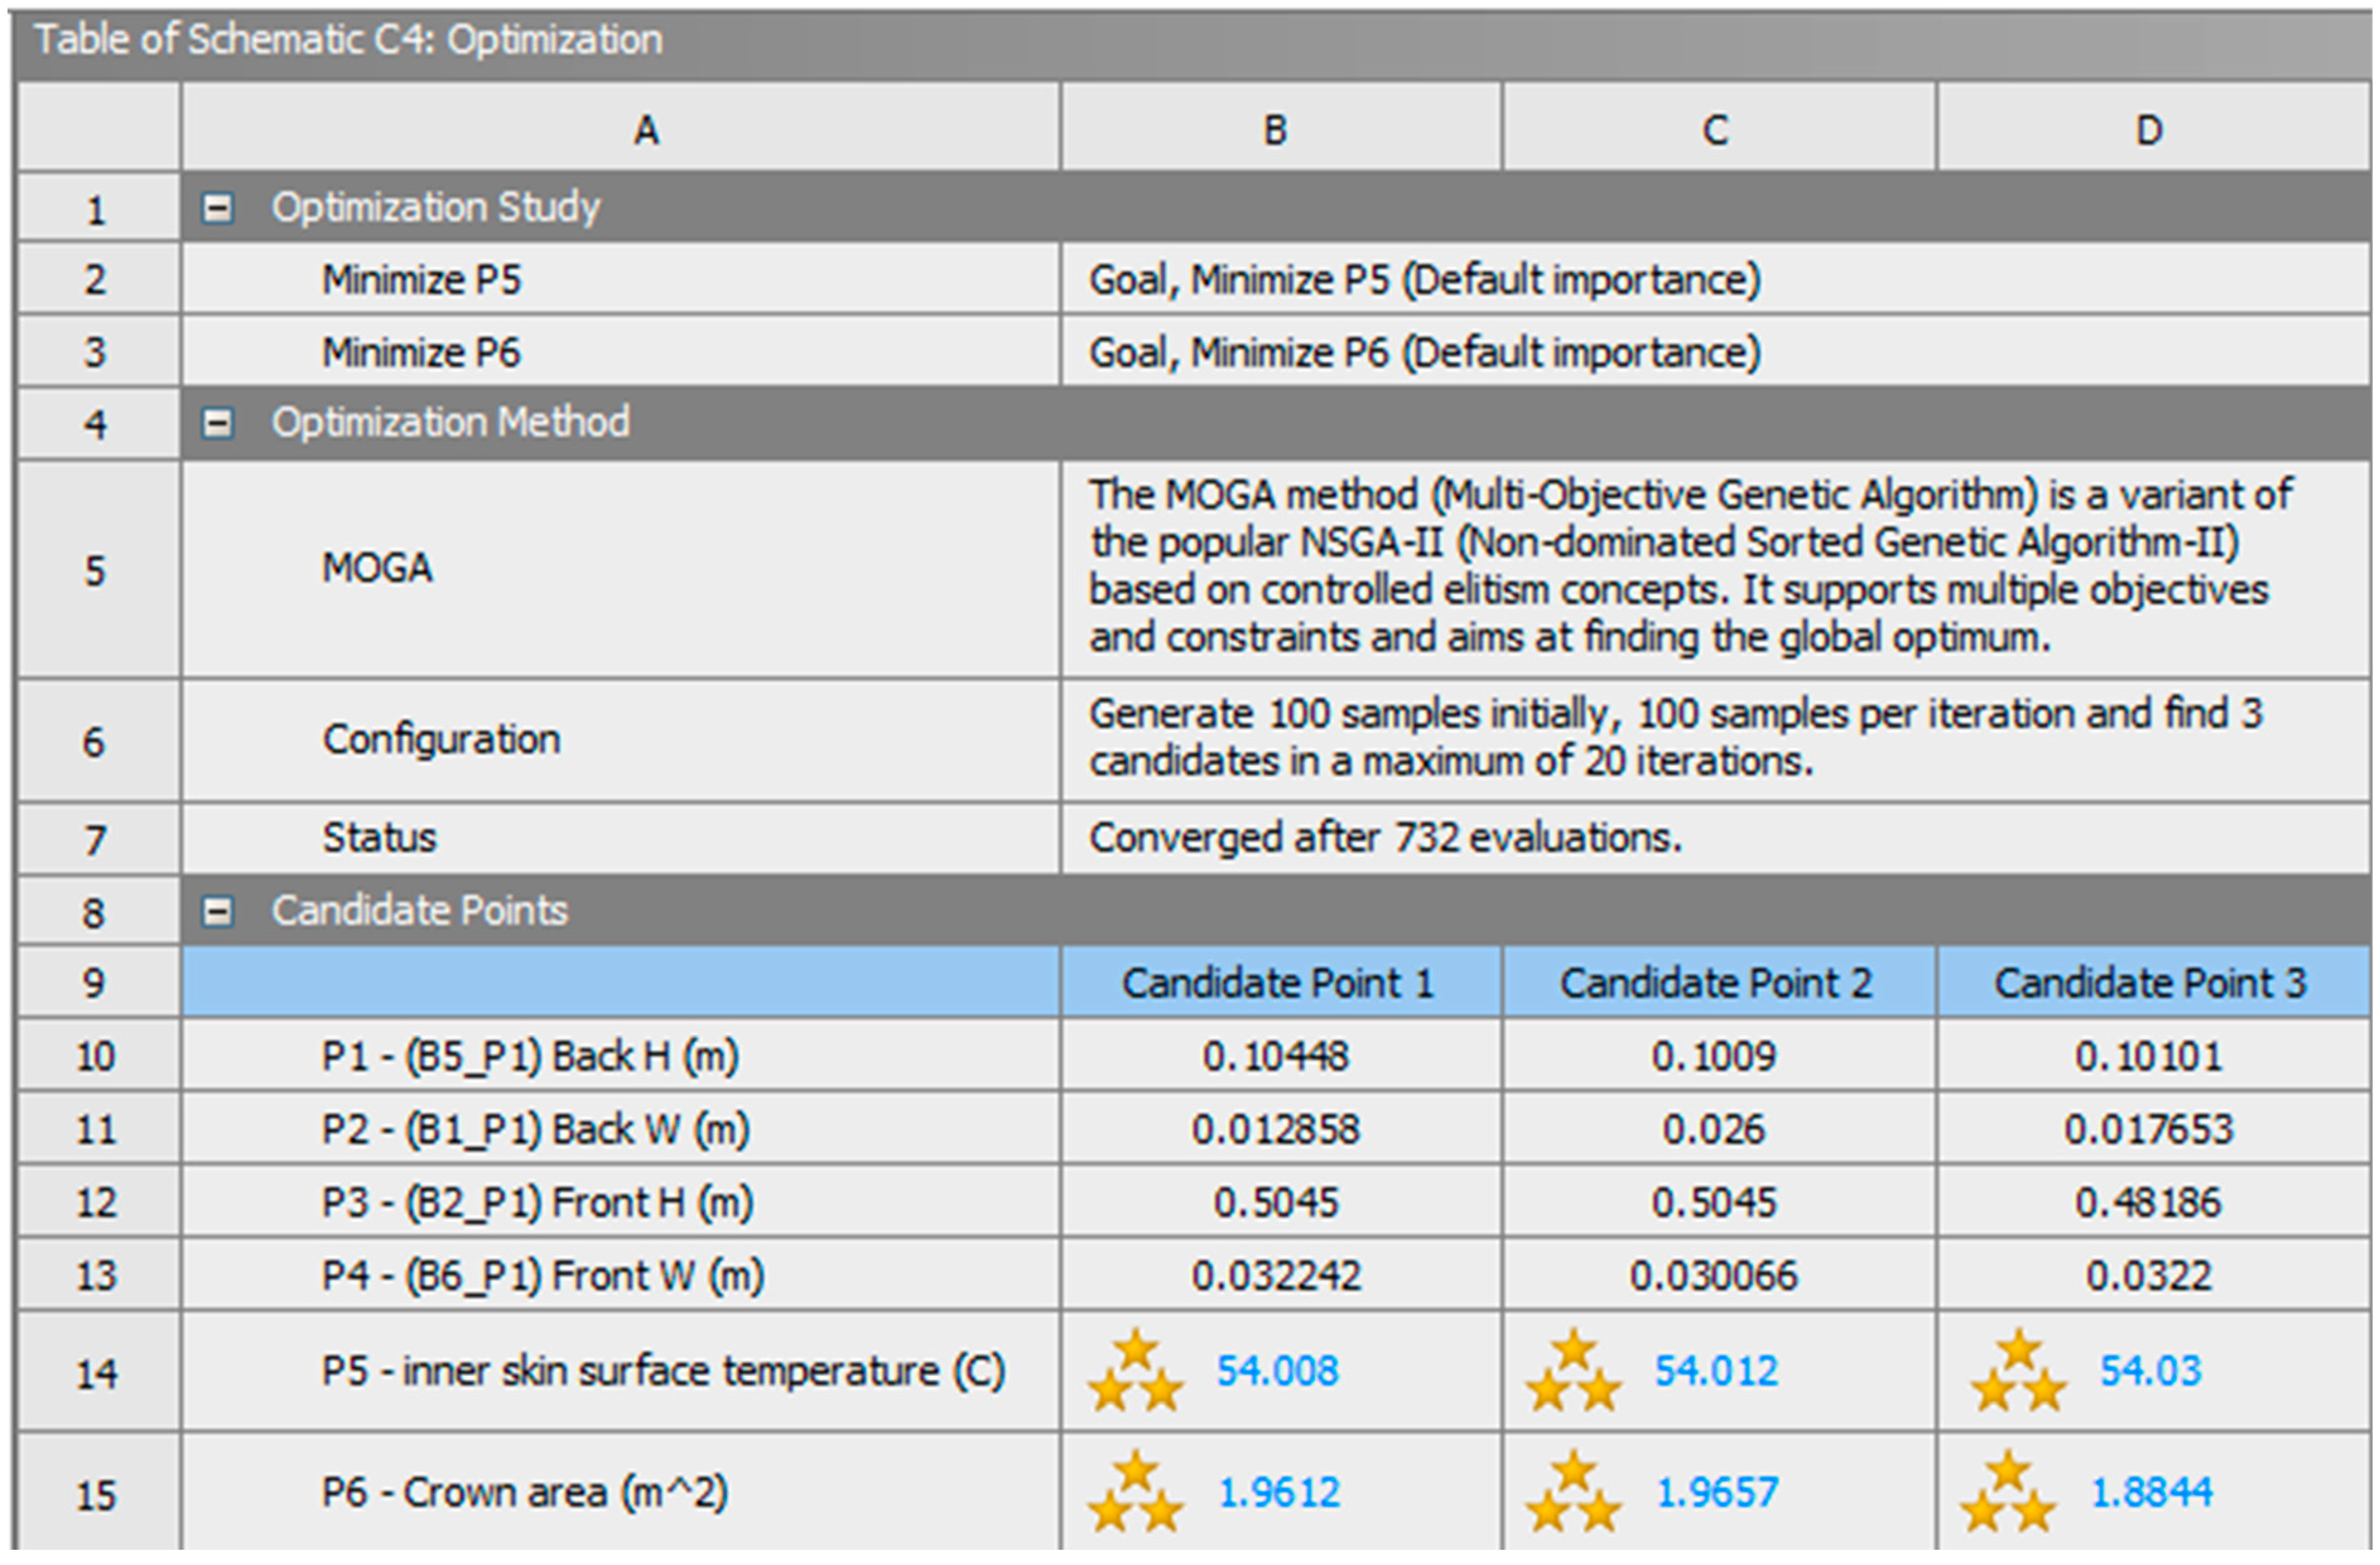Click the Back W value 0.012858

coord(1275,1129)
